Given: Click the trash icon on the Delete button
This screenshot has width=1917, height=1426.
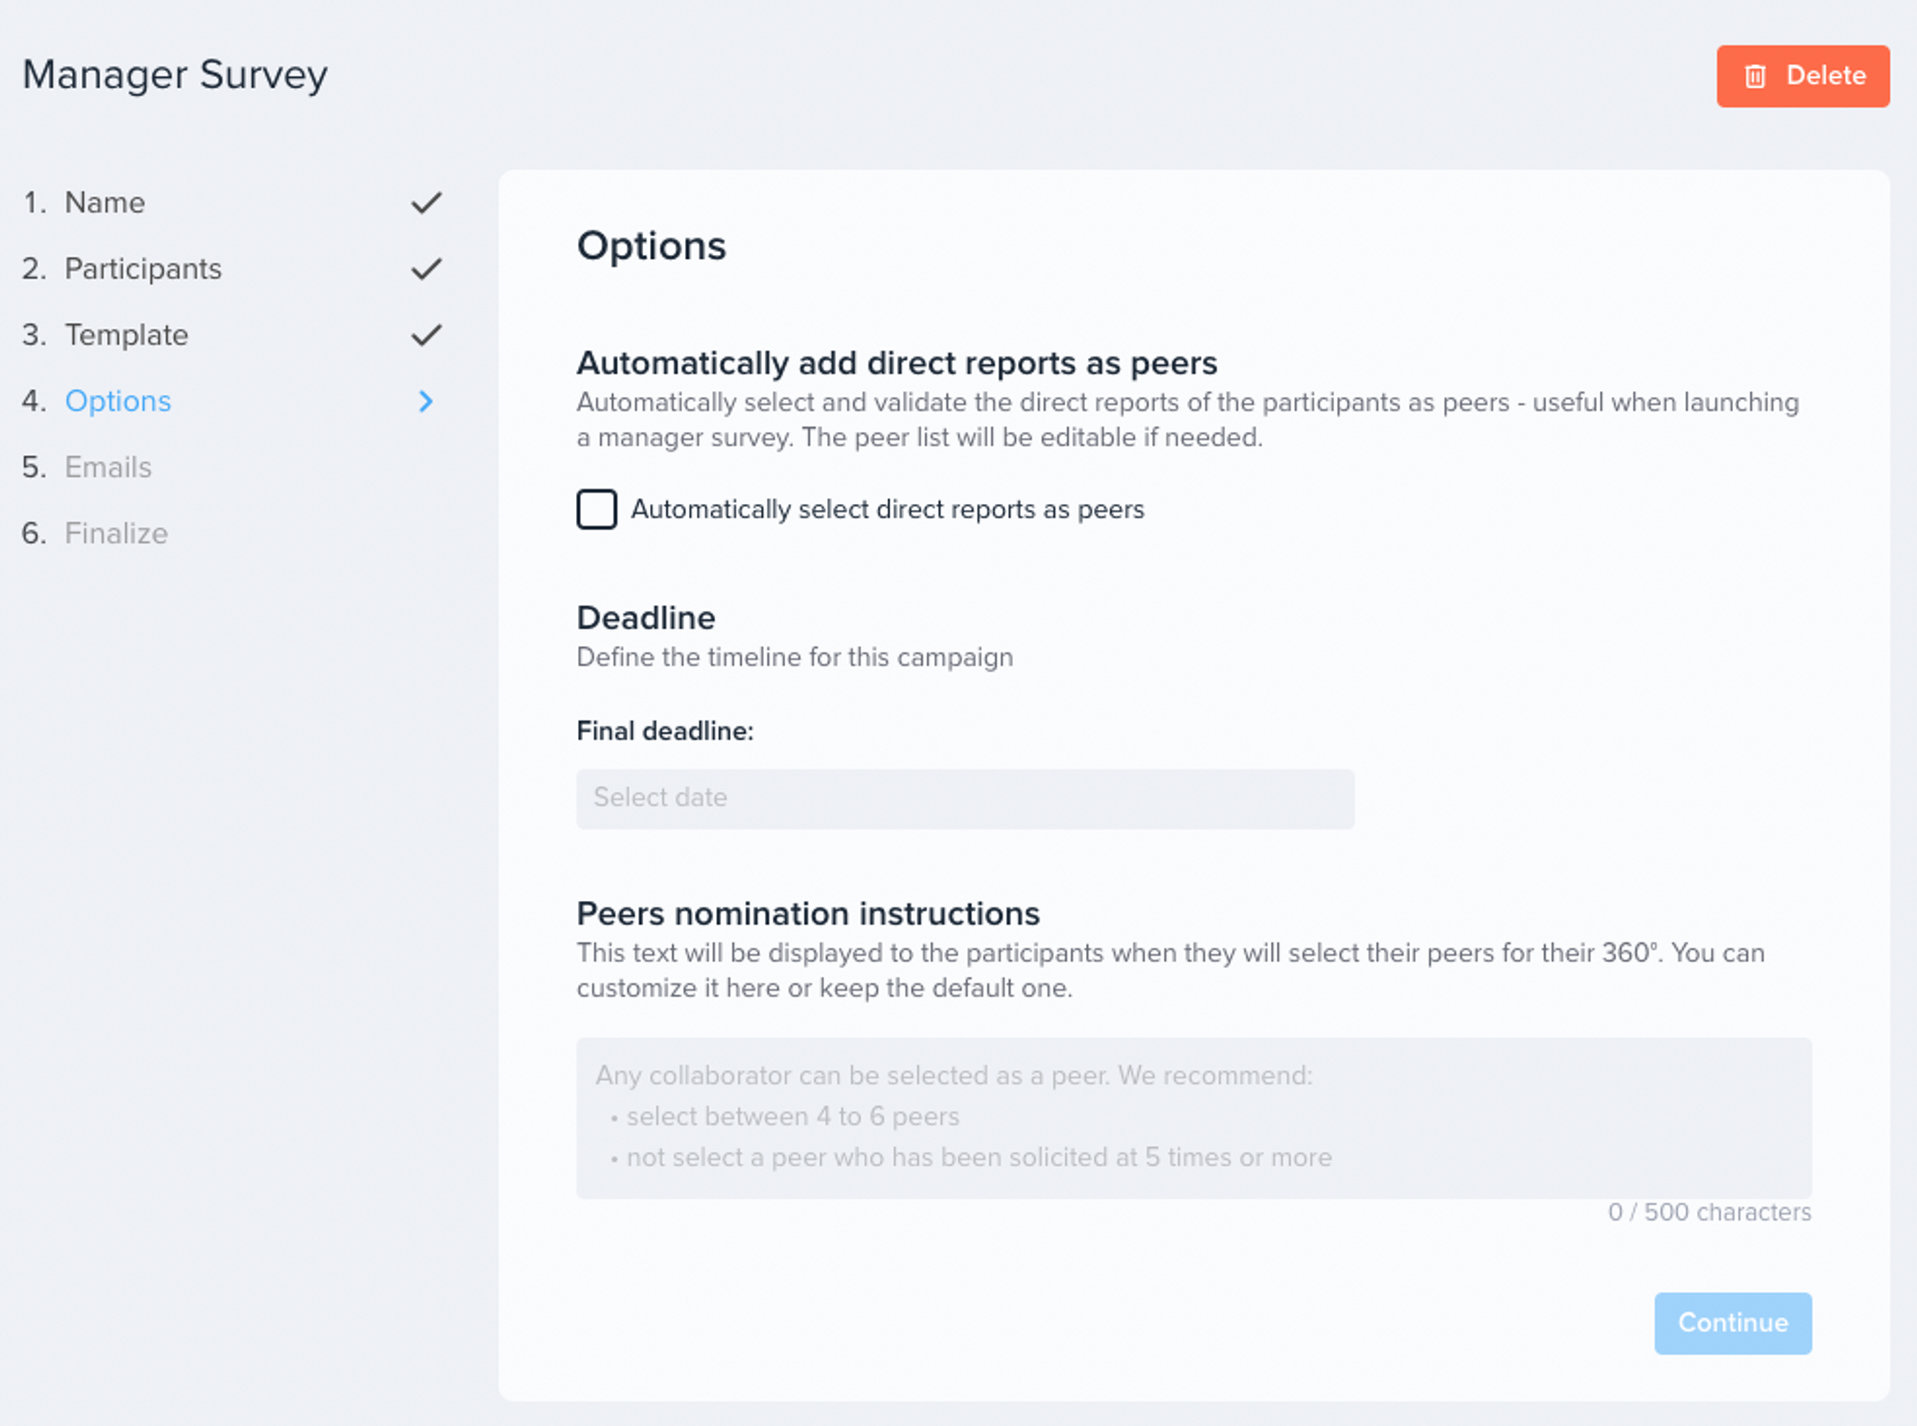Looking at the screenshot, I should tap(1755, 77).
